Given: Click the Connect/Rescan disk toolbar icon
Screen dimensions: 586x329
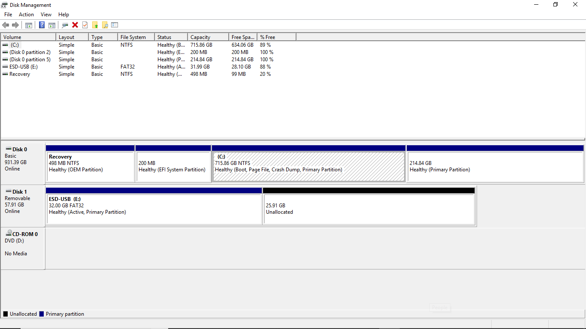Looking at the screenshot, I should click(x=65, y=25).
